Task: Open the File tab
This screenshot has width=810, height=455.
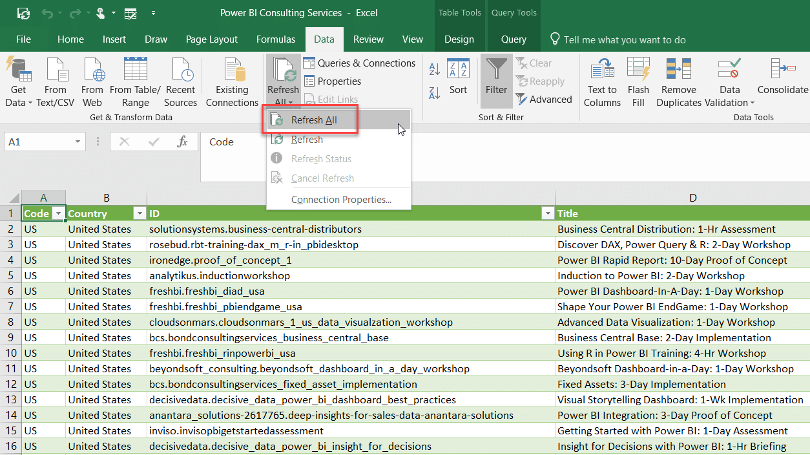Action: [x=23, y=39]
